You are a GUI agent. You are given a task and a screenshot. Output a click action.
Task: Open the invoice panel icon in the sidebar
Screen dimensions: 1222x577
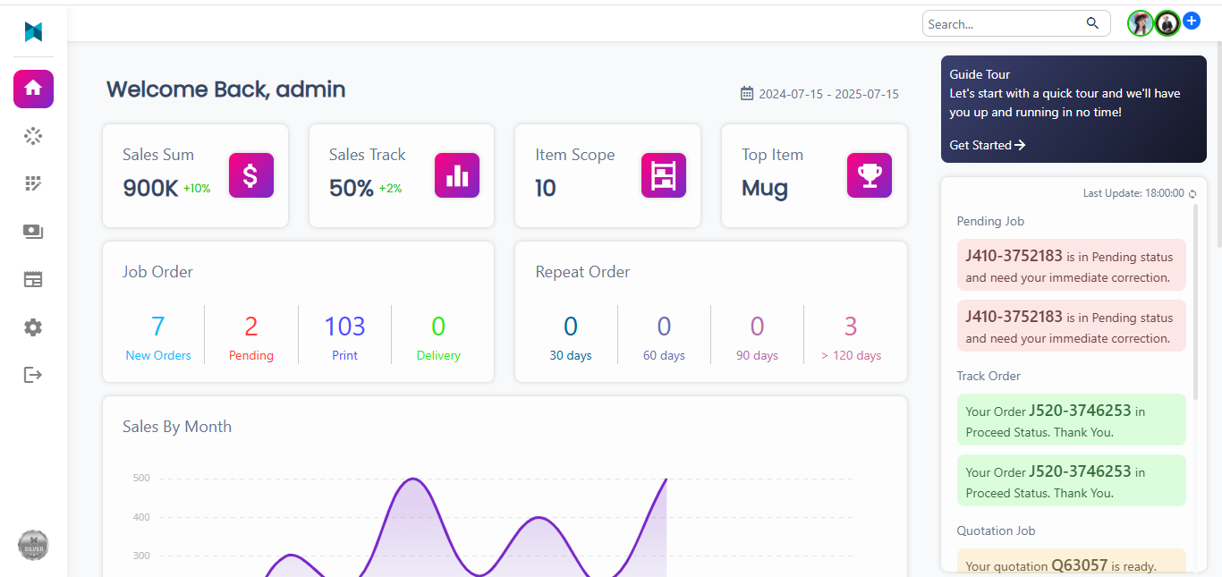click(x=33, y=279)
